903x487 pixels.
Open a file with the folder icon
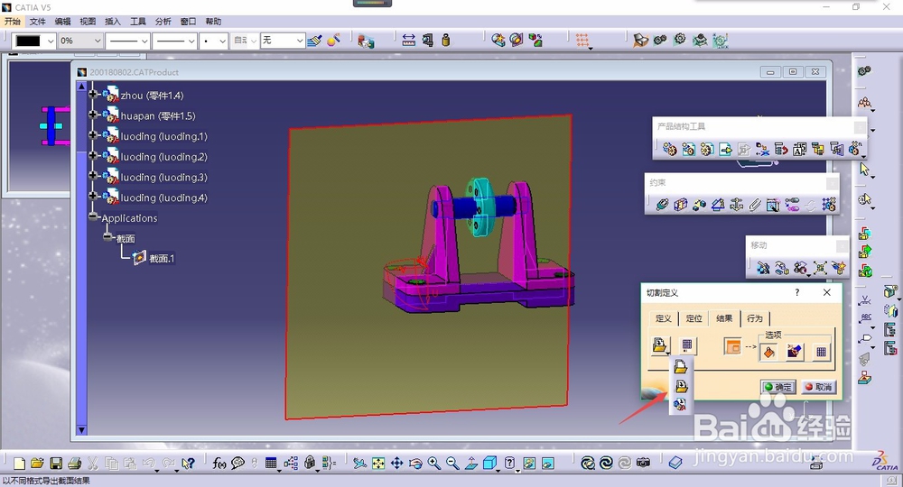click(x=37, y=464)
